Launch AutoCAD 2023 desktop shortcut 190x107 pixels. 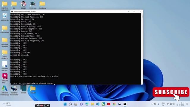click(5, 78)
